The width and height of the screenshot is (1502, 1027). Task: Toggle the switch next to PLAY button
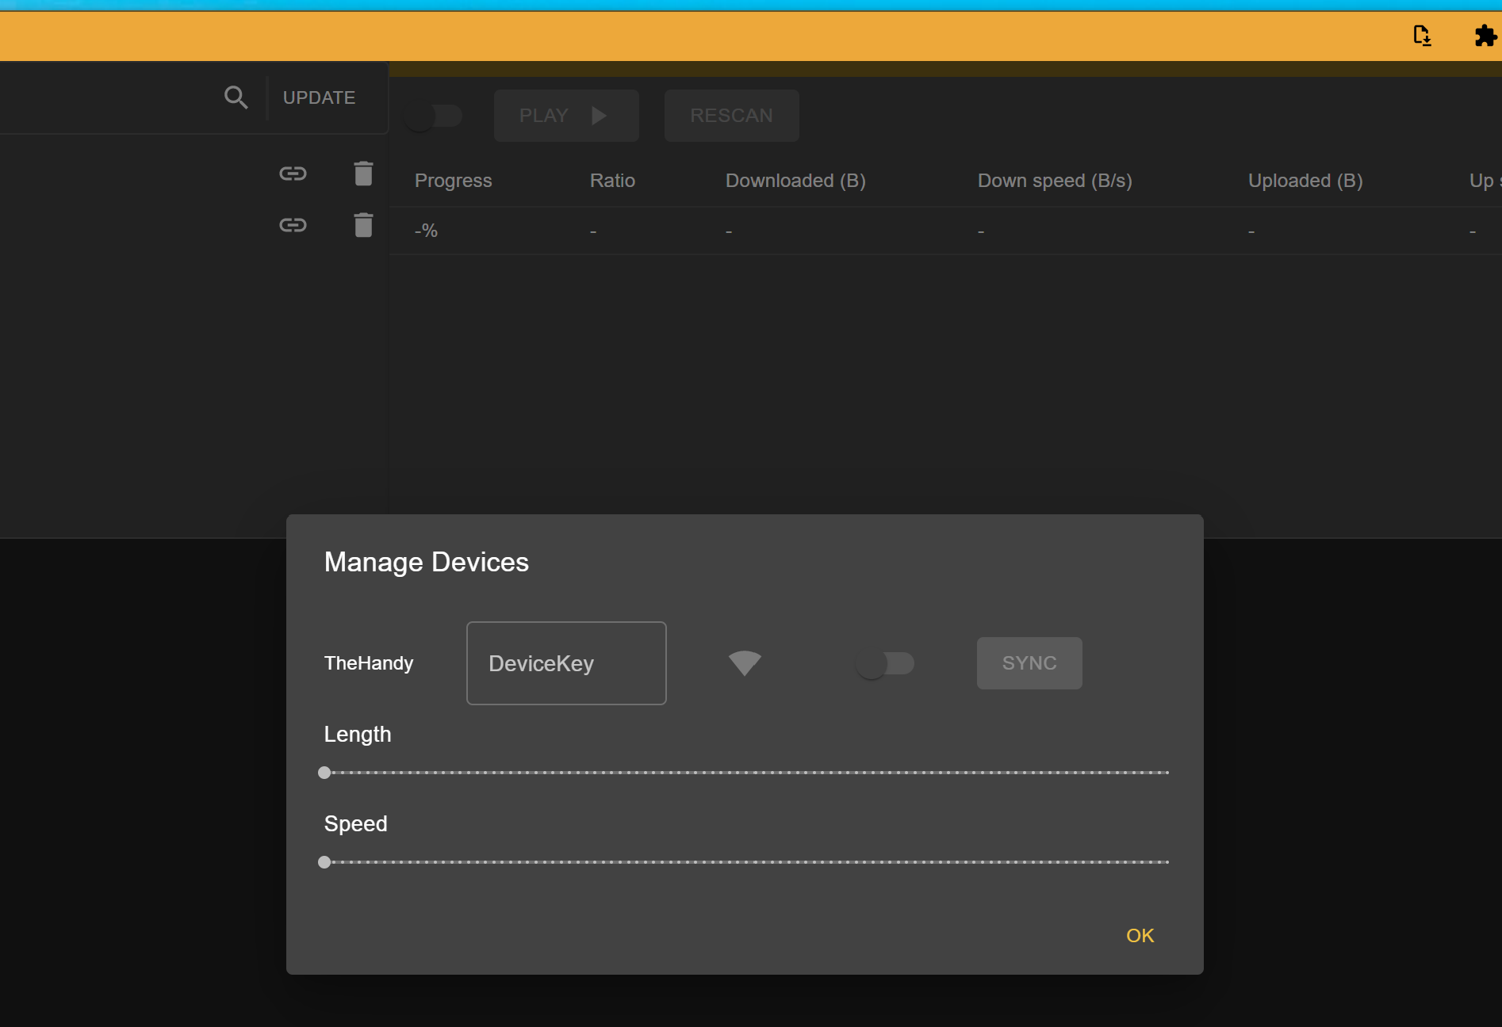point(434,116)
